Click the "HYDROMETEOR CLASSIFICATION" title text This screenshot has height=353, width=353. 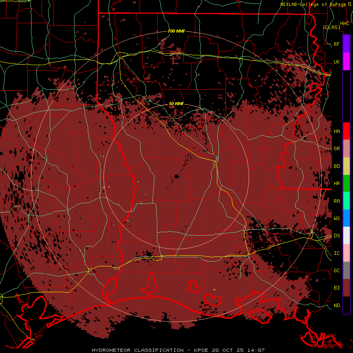point(138,350)
